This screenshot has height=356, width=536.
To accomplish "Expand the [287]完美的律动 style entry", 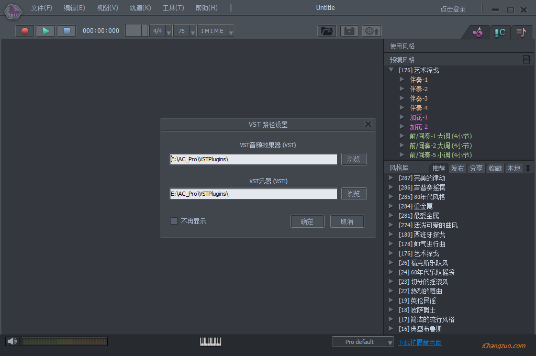I will click(x=390, y=177).
